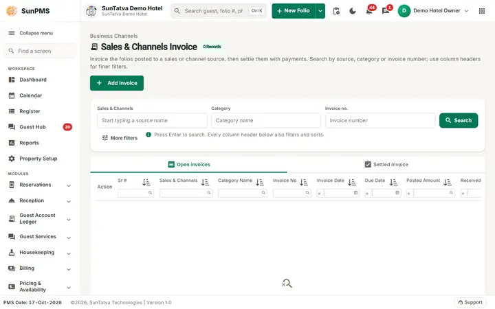Click the Property Setup gear icon
Image resolution: width=495 pixels, height=309 pixels.
coord(12,159)
